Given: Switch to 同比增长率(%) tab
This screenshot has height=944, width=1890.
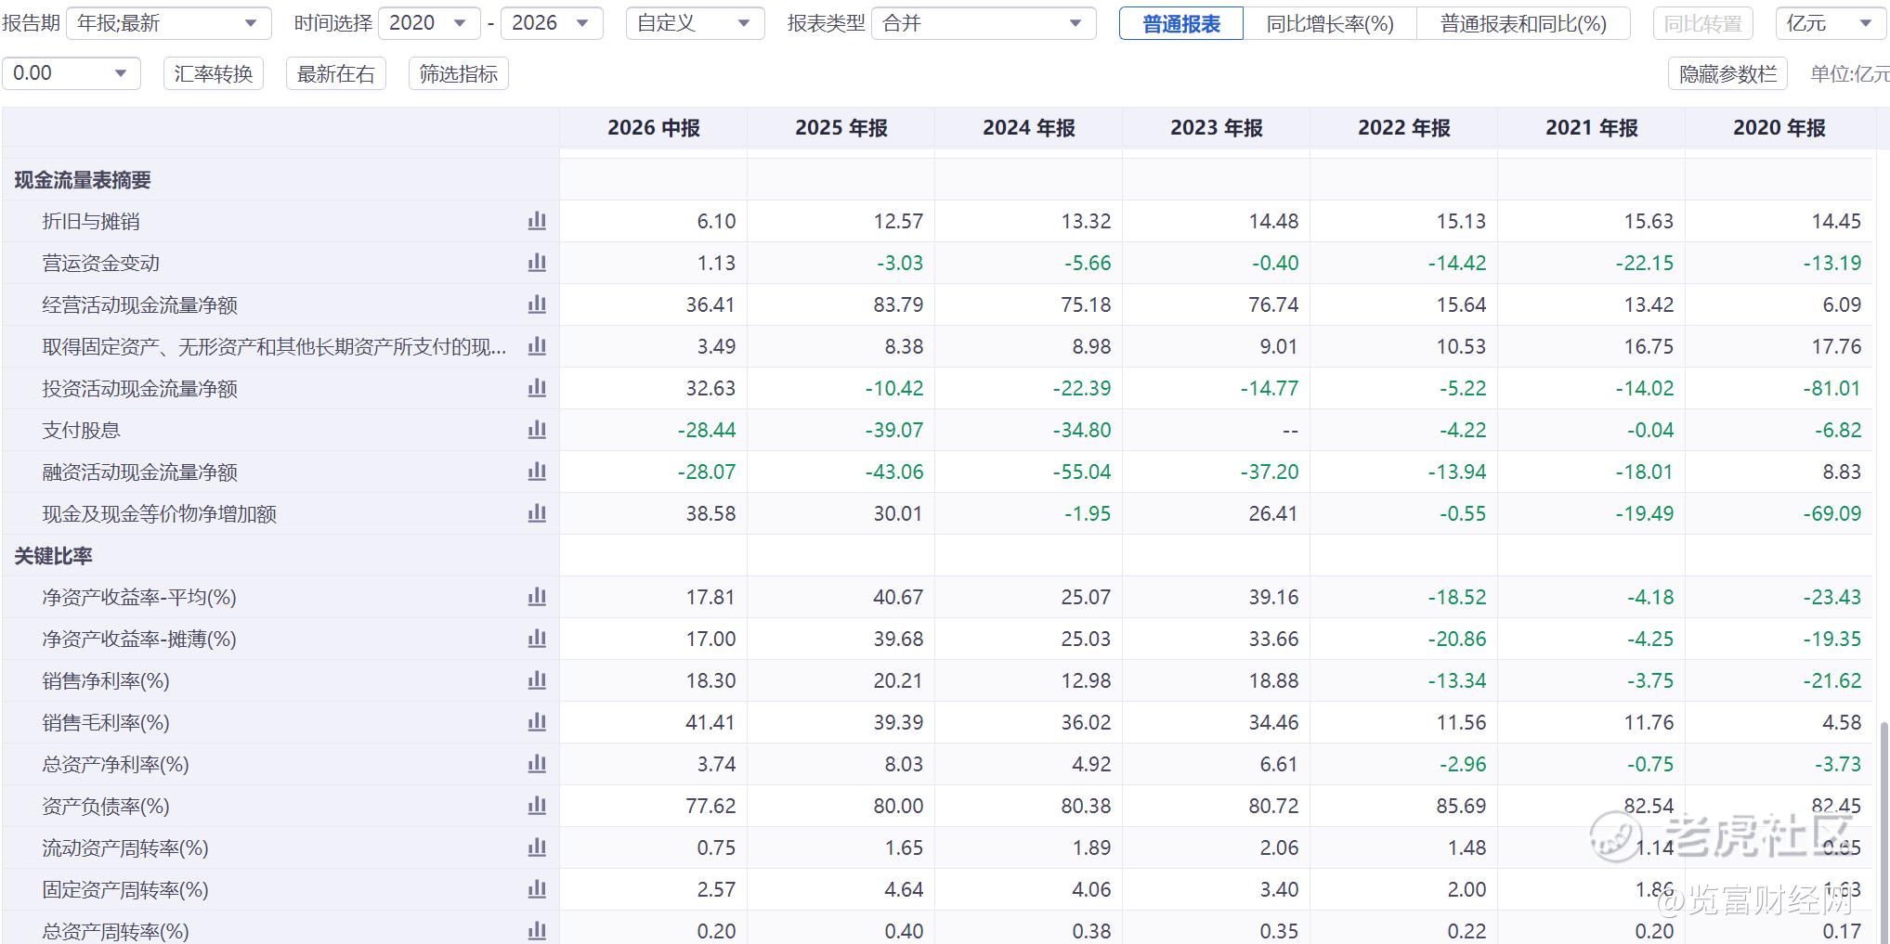Looking at the screenshot, I should 1330,23.
